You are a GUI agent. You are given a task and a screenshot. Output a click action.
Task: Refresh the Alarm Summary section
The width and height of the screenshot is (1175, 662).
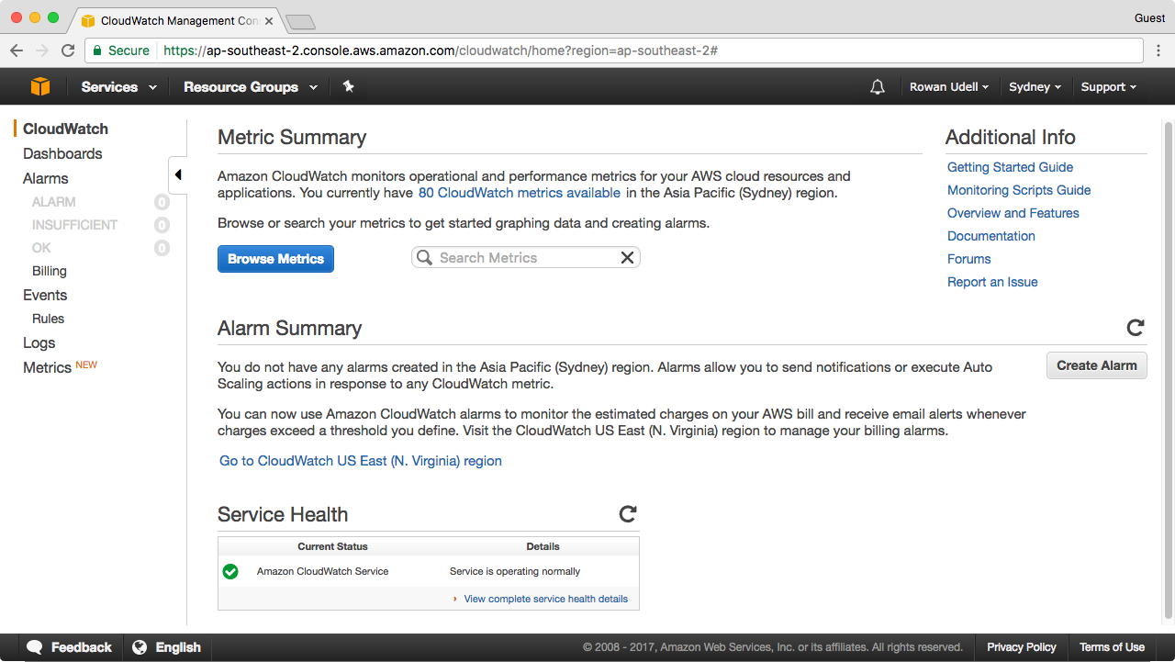pyautogui.click(x=1136, y=328)
